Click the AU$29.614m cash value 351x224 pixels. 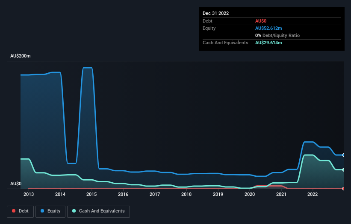point(268,43)
